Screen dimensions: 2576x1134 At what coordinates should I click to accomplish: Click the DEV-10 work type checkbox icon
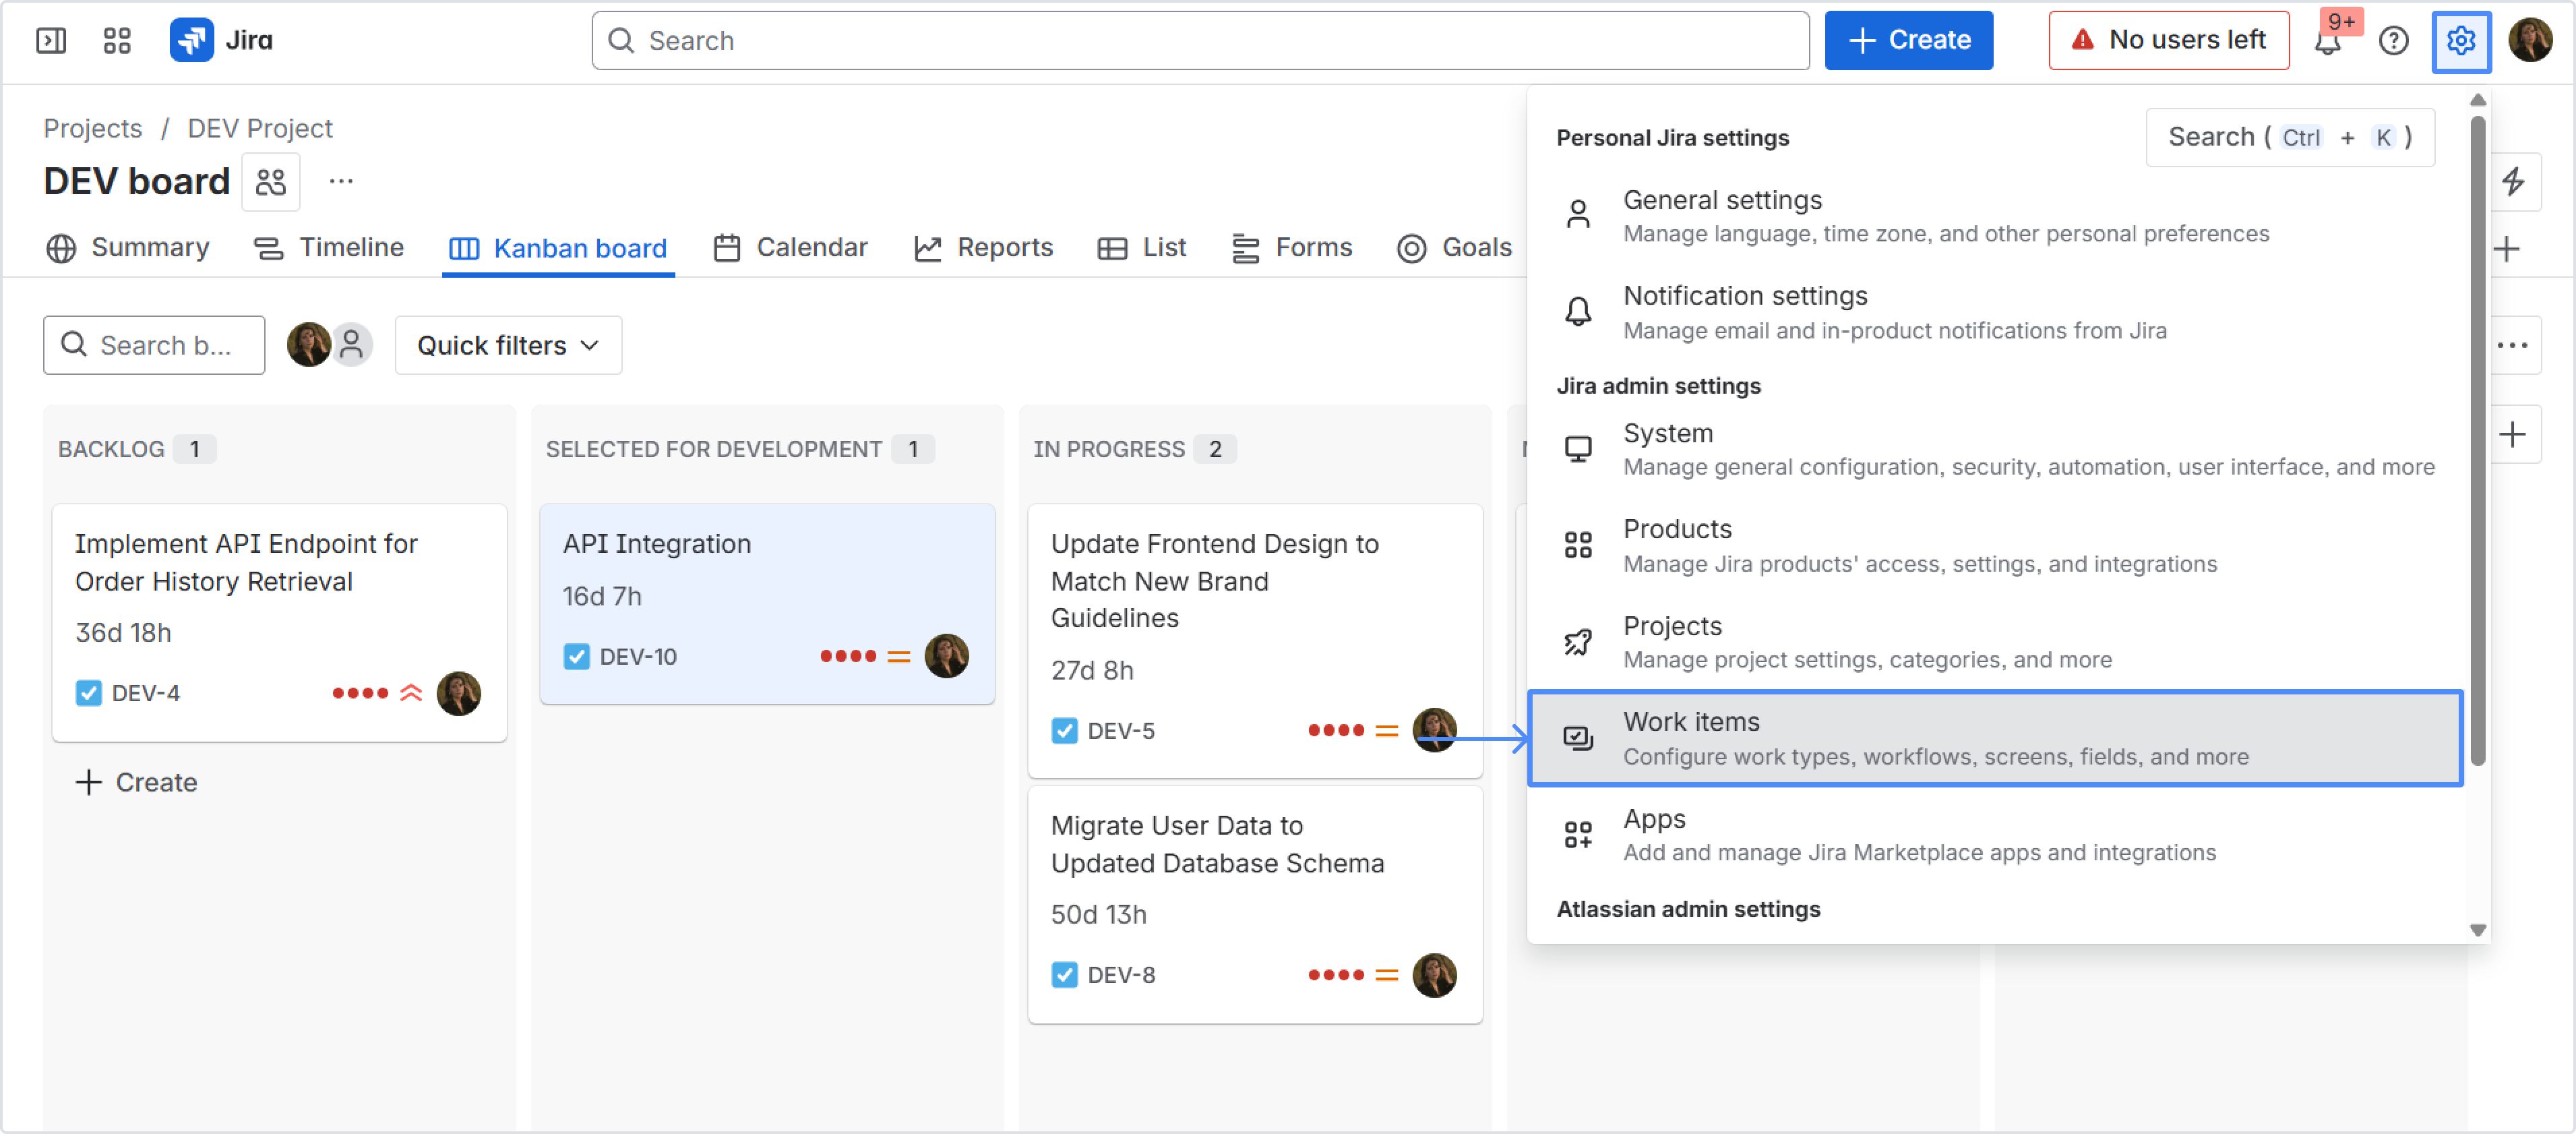pos(576,657)
